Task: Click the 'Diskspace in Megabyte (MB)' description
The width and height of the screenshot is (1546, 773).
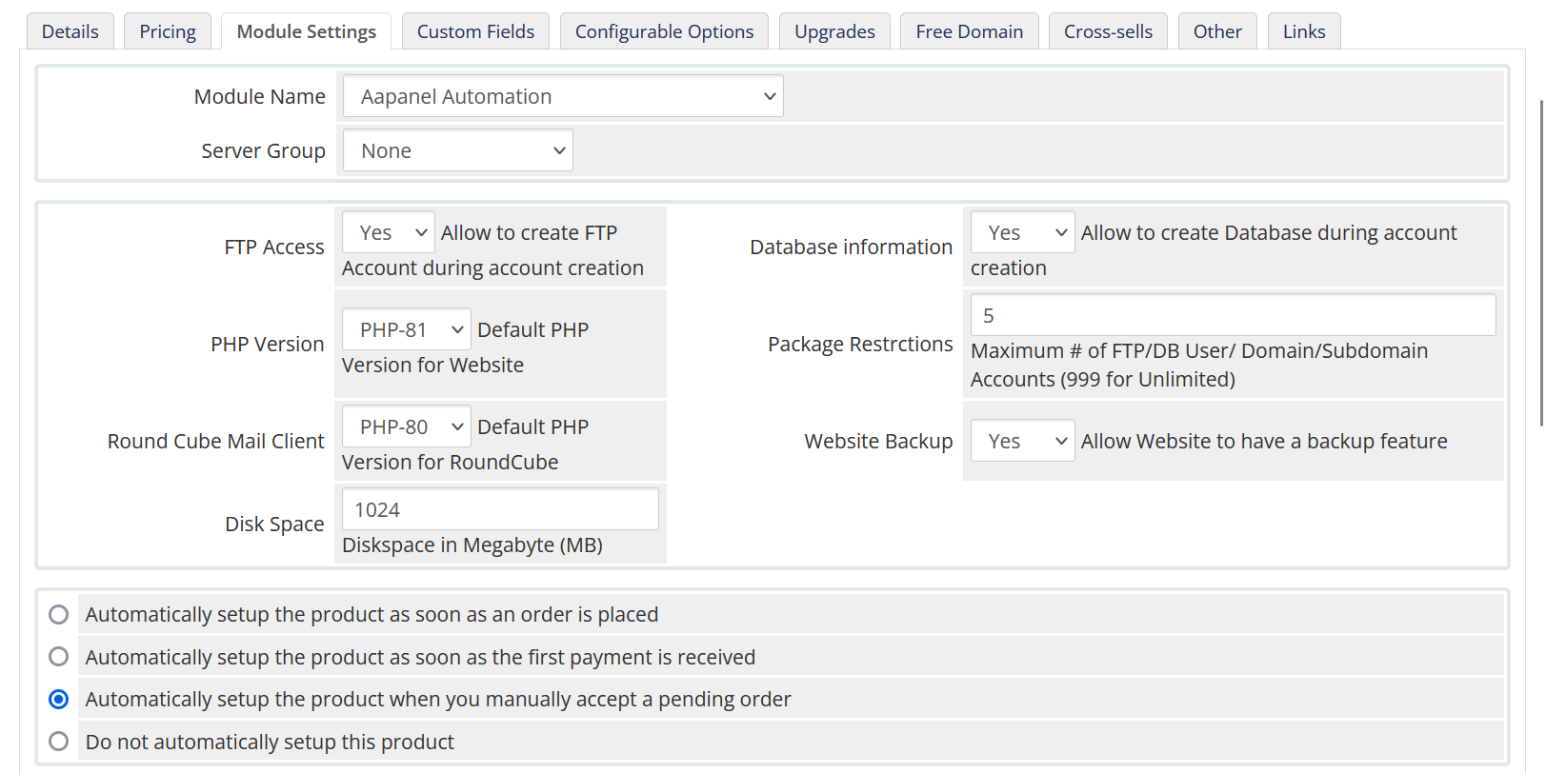Action: coord(472,545)
